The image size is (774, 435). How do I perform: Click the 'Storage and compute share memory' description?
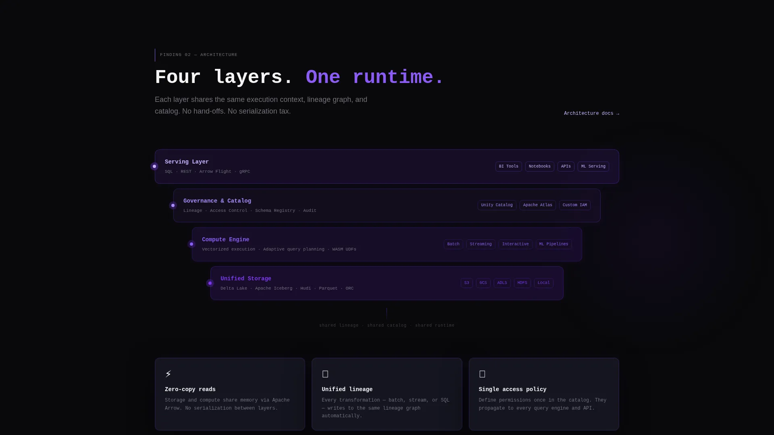click(x=227, y=404)
